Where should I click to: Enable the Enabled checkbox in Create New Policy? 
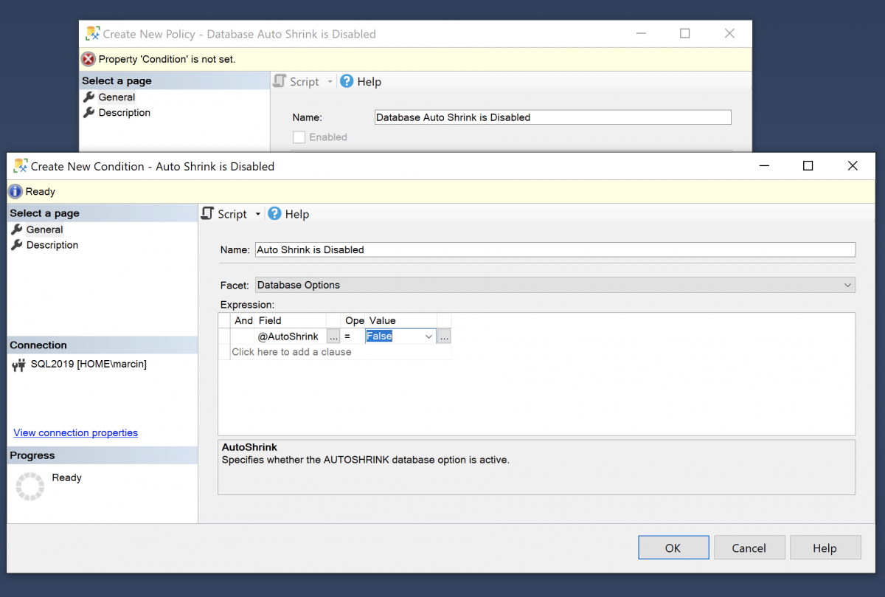pos(299,137)
